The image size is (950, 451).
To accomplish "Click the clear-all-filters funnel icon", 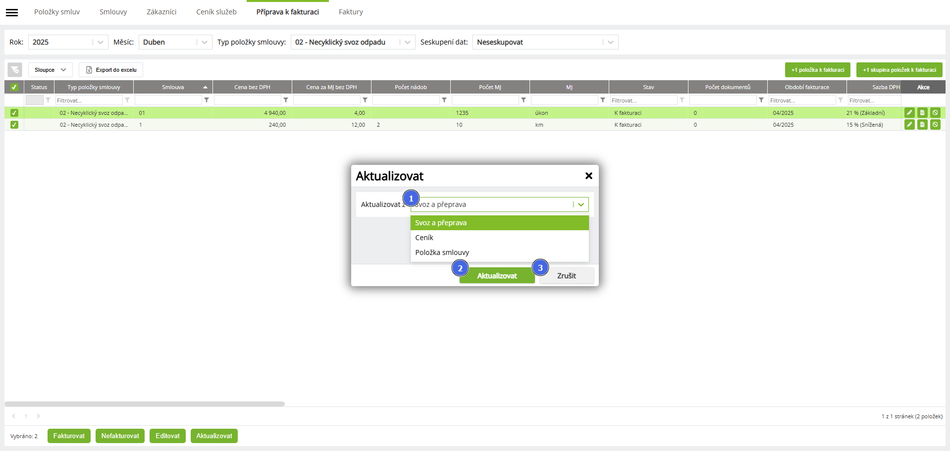I will tap(15, 70).
